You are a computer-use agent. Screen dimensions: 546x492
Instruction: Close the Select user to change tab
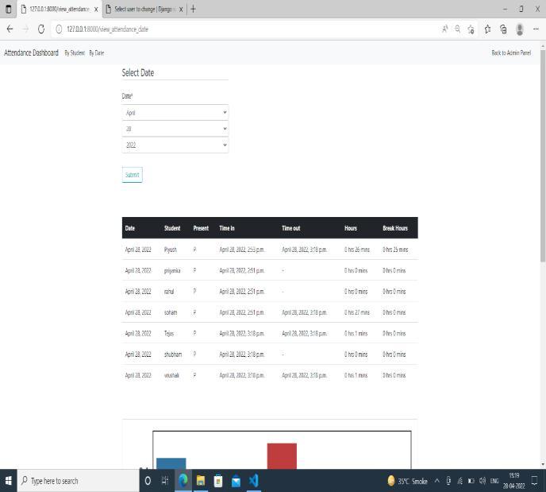(181, 10)
